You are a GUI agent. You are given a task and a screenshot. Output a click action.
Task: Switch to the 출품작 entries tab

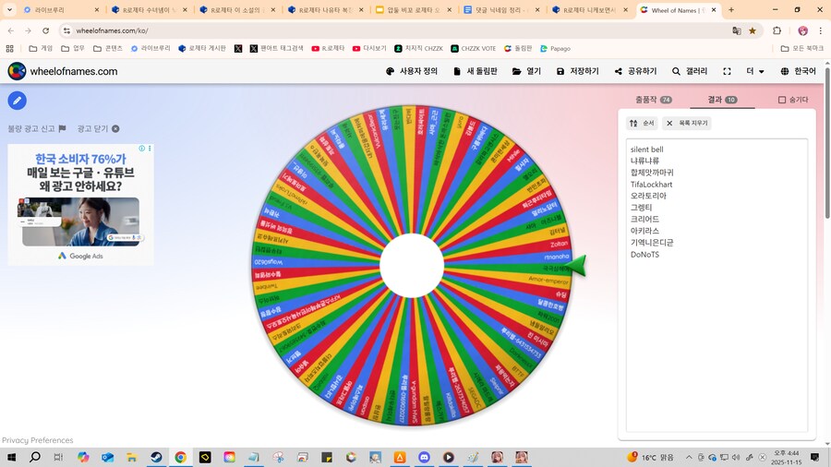654,100
